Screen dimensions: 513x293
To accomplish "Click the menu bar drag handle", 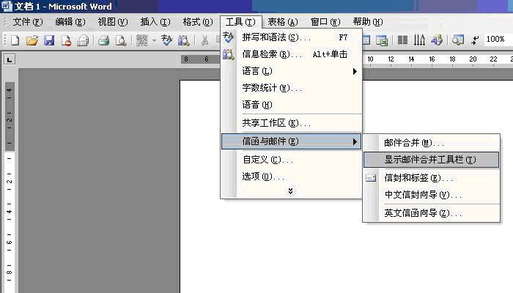I will coord(5,22).
